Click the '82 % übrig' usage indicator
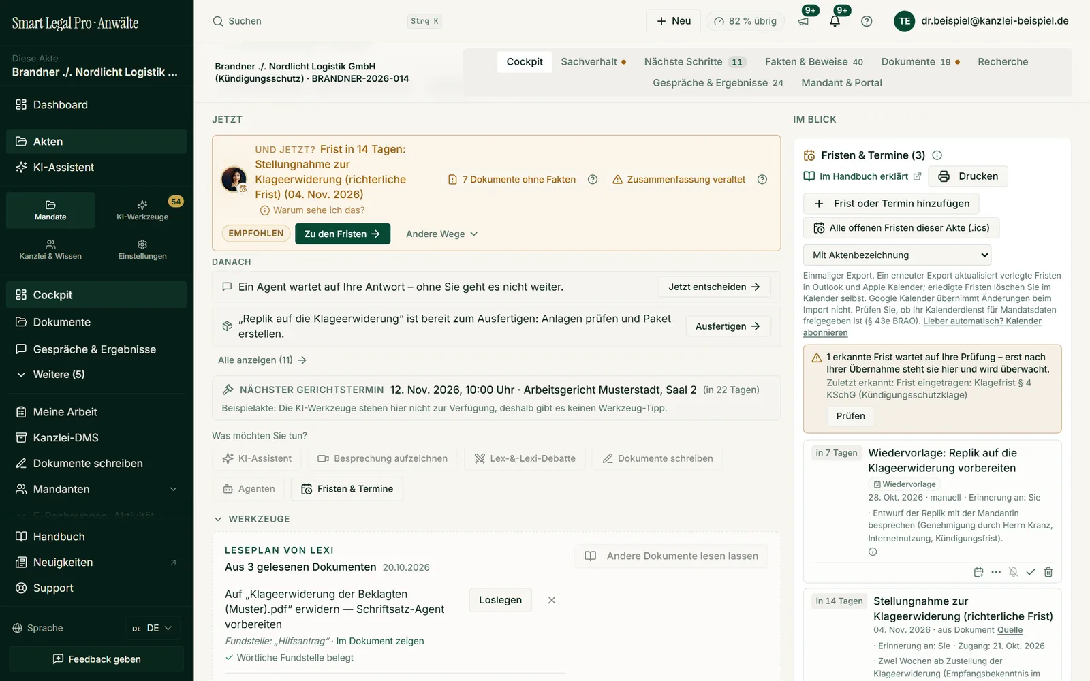Screen dimensions: 1090x681 click(745, 21)
